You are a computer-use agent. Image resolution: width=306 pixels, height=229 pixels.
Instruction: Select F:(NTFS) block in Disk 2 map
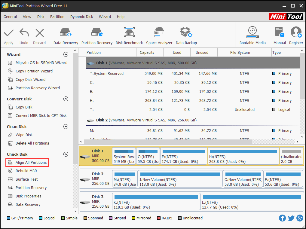pos(283,179)
